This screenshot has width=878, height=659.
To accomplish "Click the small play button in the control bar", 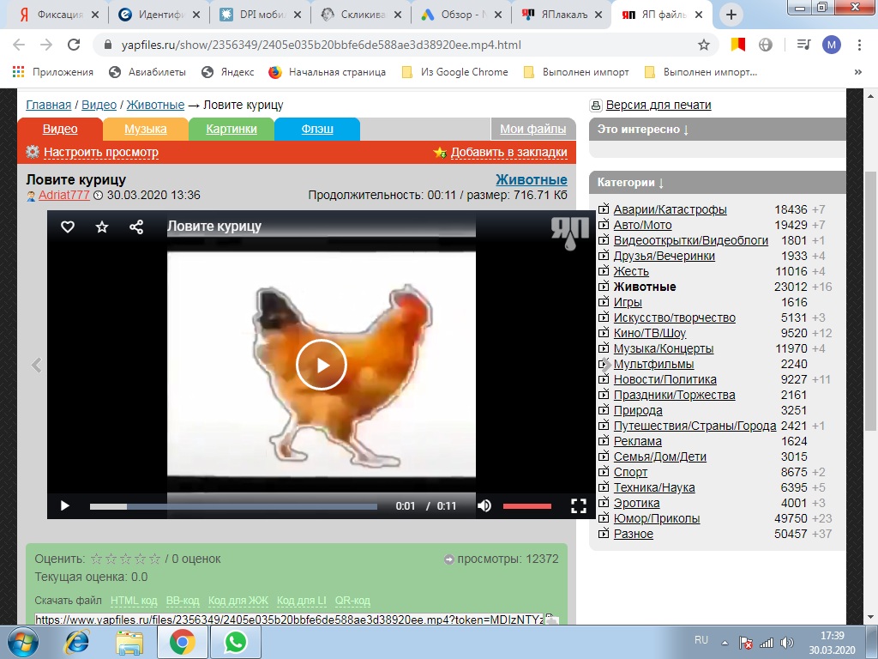I will tap(65, 506).
